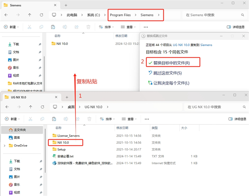Toggle 详细信息 details pane in Siemens window

(235, 27)
